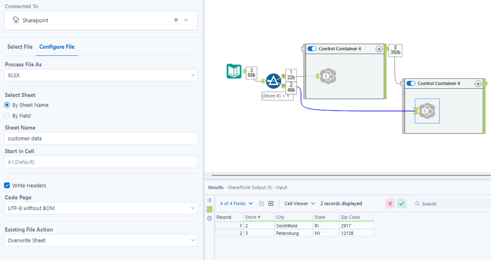Click the Start in Cell input field

[x=101, y=162]
